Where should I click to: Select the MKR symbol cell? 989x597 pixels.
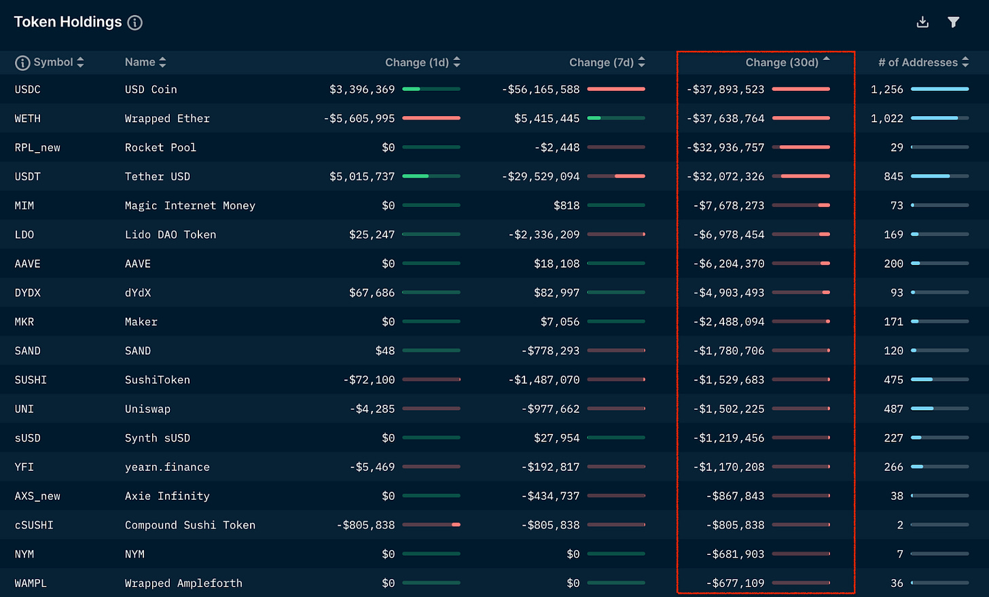[x=24, y=322]
